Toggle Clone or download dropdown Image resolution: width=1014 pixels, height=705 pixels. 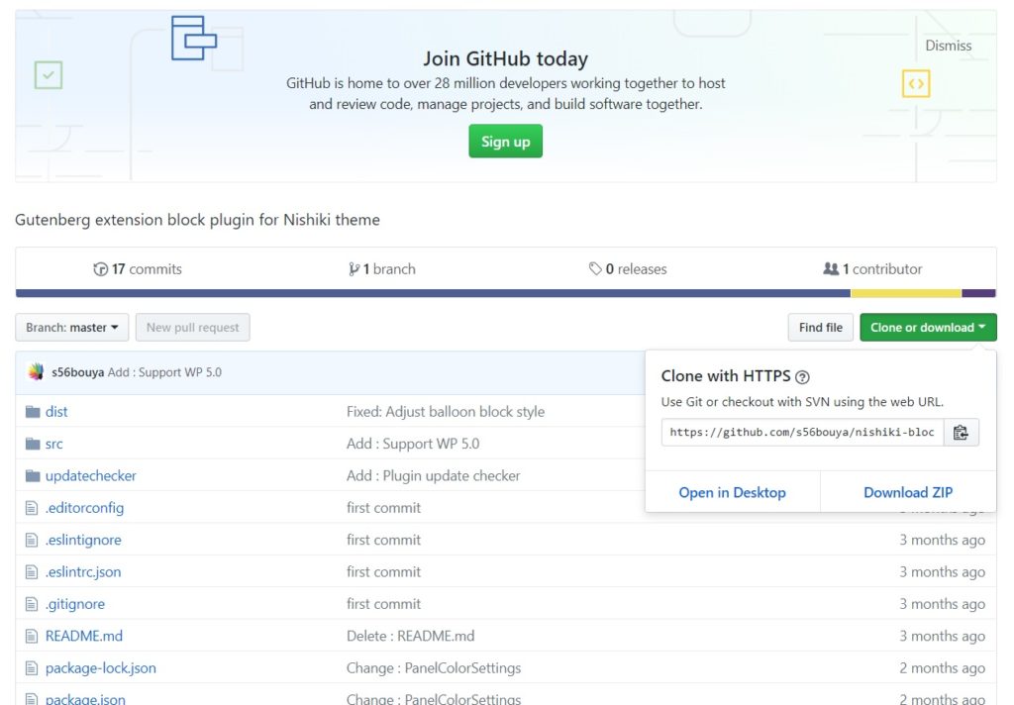[x=928, y=328]
